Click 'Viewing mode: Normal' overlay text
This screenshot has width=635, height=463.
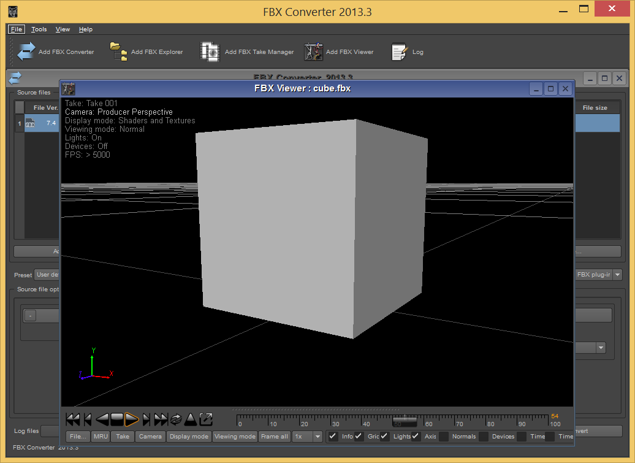pyautogui.click(x=104, y=129)
